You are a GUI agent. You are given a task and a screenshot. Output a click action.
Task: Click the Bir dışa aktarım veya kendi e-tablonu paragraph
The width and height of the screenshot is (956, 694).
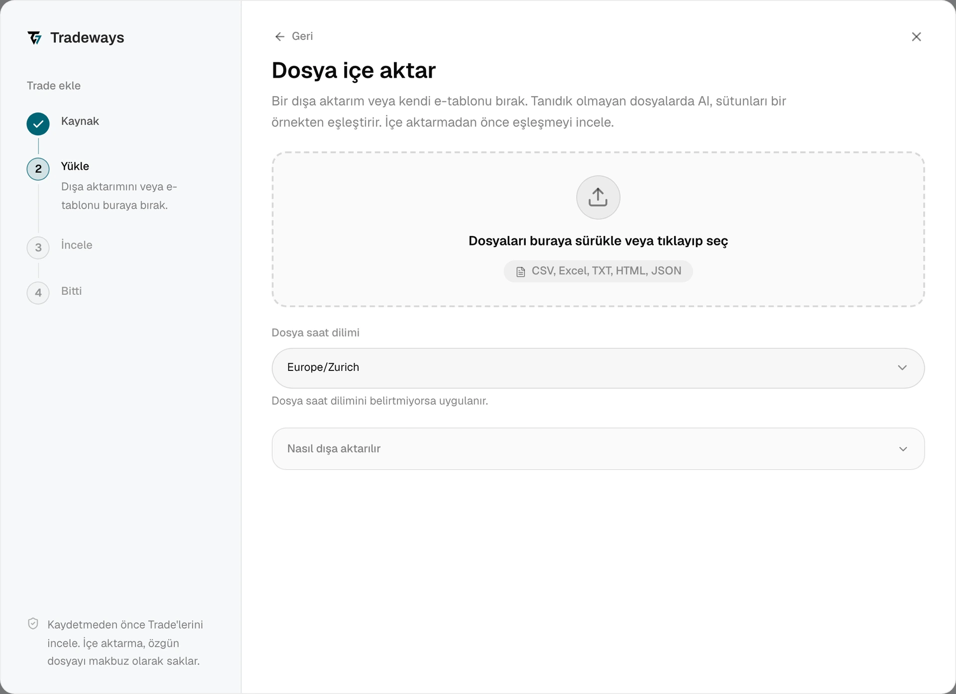[528, 112]
